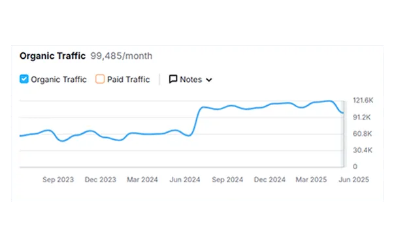Click the Notes speech bubble icon
The height and width of the screenshot is (247, 394).
pyautogui.click(x=173, y=79)
